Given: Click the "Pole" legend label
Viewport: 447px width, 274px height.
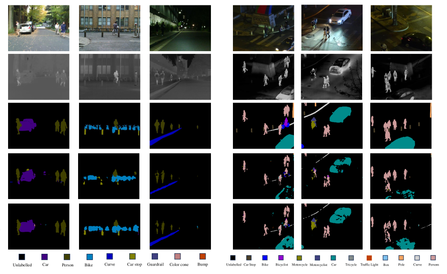Looking at the screenshot, I should point(401,265).
